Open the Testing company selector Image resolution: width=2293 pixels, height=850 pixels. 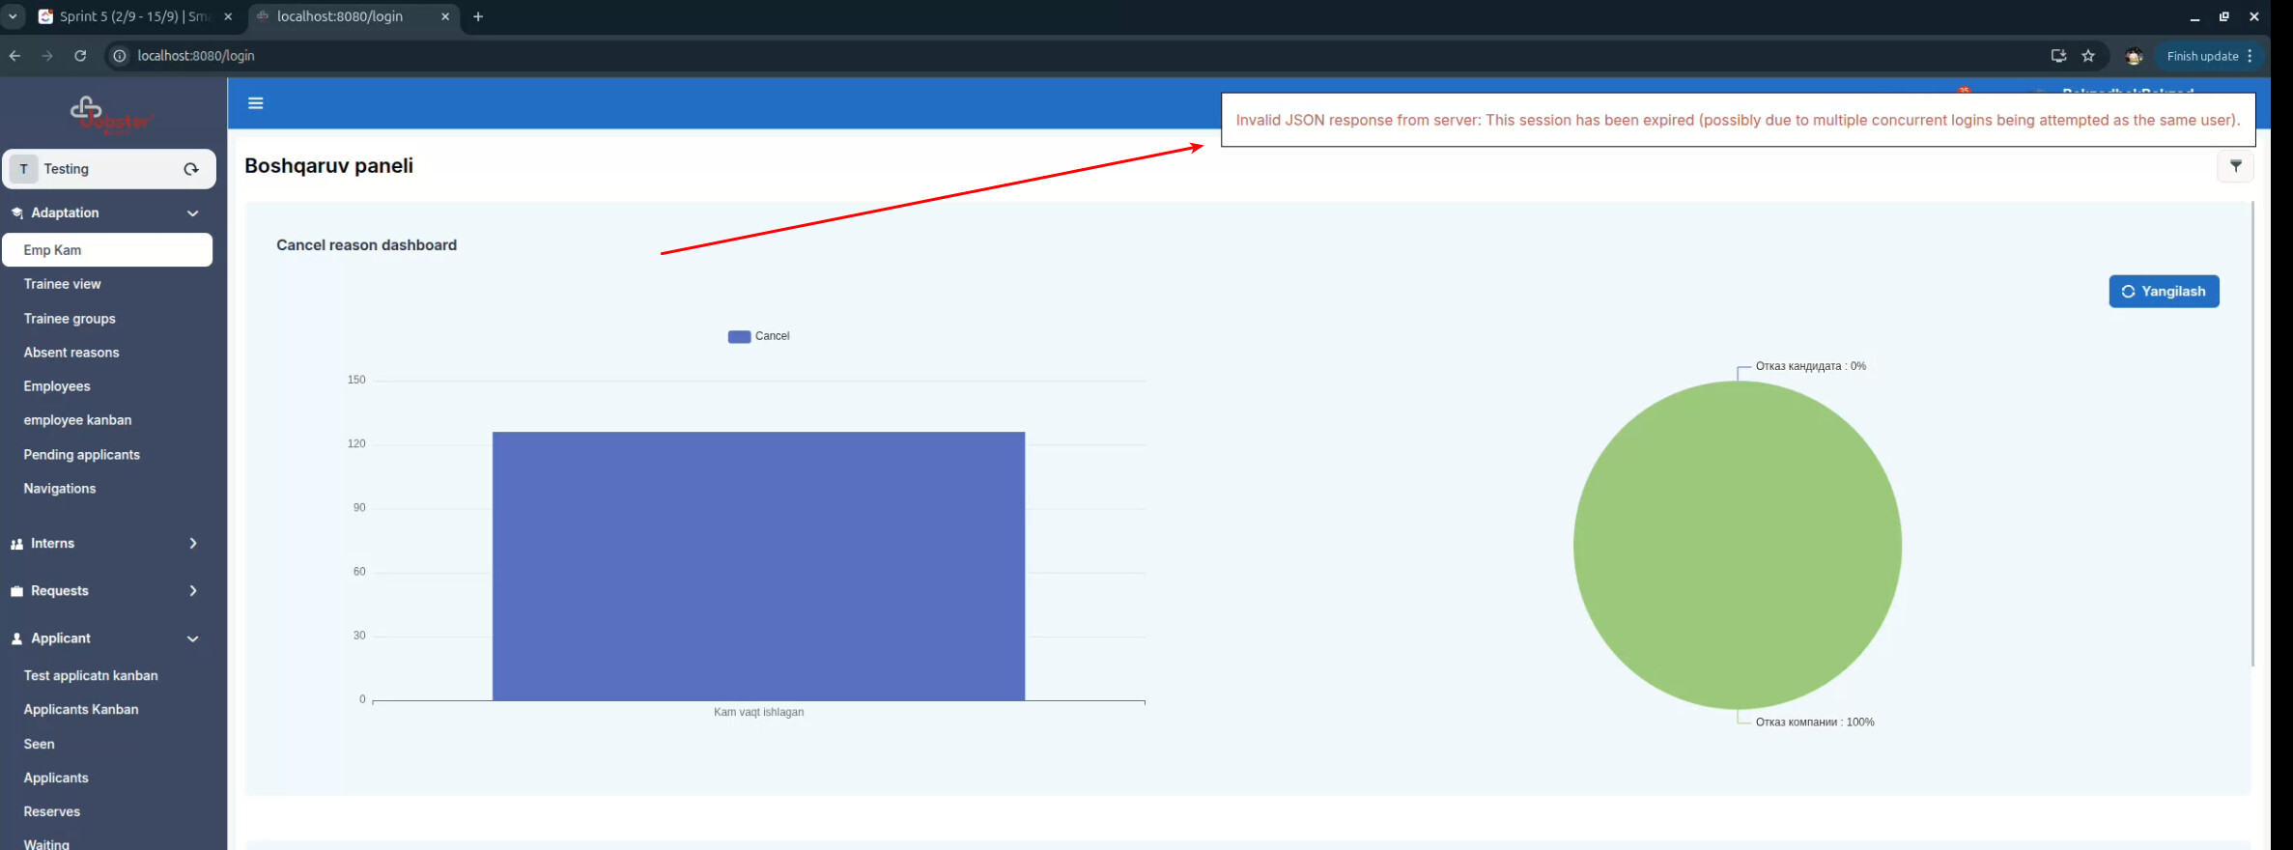coord(109,169)
